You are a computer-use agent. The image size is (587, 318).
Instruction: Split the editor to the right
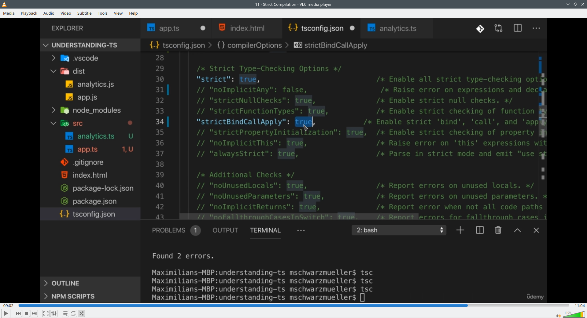(518, 29)
